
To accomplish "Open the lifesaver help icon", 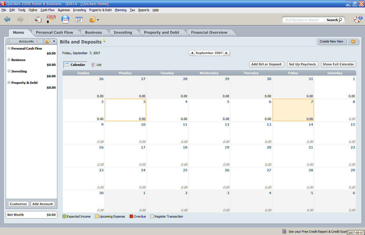I will coord(358,19).
